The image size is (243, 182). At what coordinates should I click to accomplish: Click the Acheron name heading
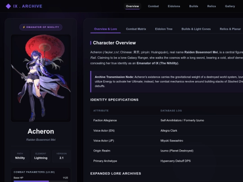pos(41,131)
